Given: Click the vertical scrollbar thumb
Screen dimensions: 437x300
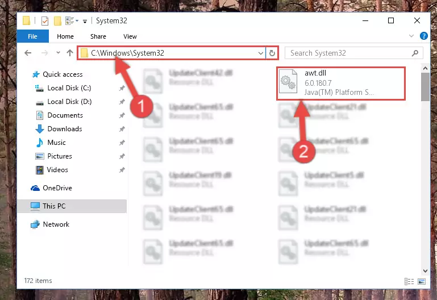Looking at the screenshot, I should 425,87.
